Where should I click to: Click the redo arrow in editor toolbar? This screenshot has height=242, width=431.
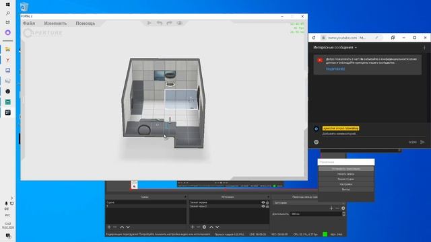click(169, 23)
